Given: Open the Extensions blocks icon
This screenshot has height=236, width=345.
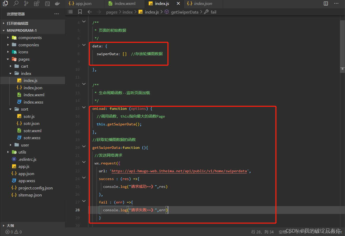Looking at the screenshot, I should click(x=37, y=3).
